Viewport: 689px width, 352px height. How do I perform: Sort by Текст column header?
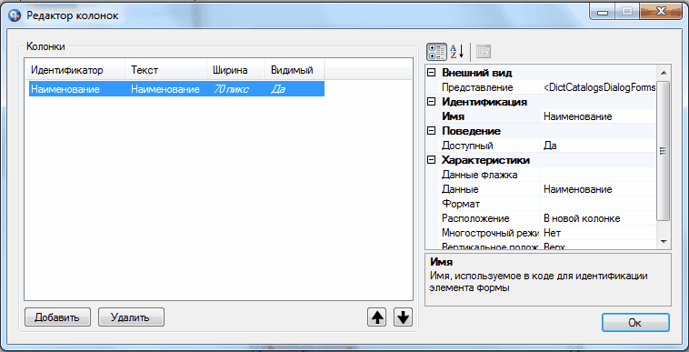[x=165, y=70]
